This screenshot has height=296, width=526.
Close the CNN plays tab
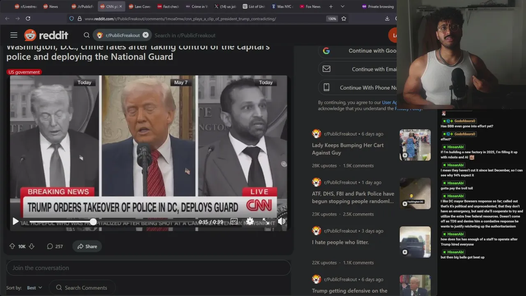click(120, 7)
